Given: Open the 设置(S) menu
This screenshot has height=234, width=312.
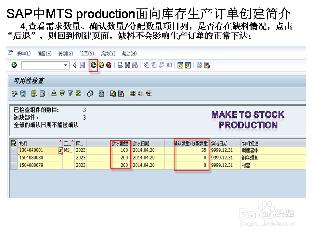Looking at the screenshot, I should pyautogui.click(x=87, y=54).
